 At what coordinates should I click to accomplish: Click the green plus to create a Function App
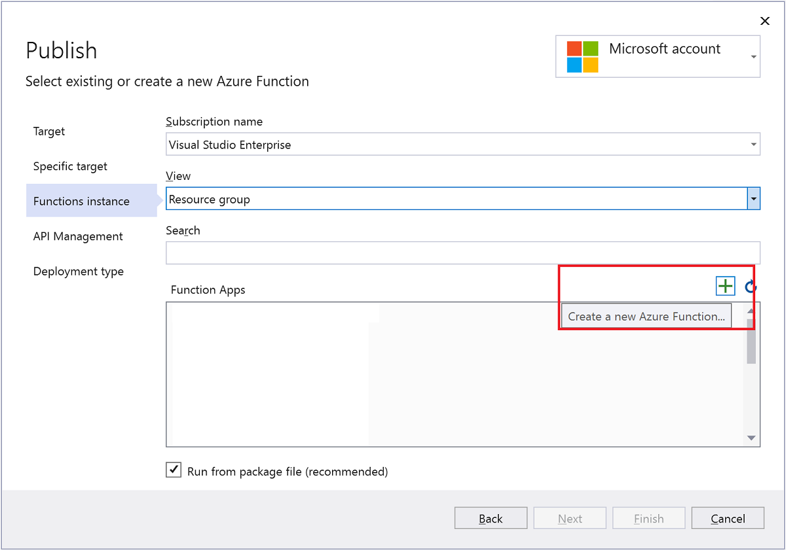coord(725,286)
